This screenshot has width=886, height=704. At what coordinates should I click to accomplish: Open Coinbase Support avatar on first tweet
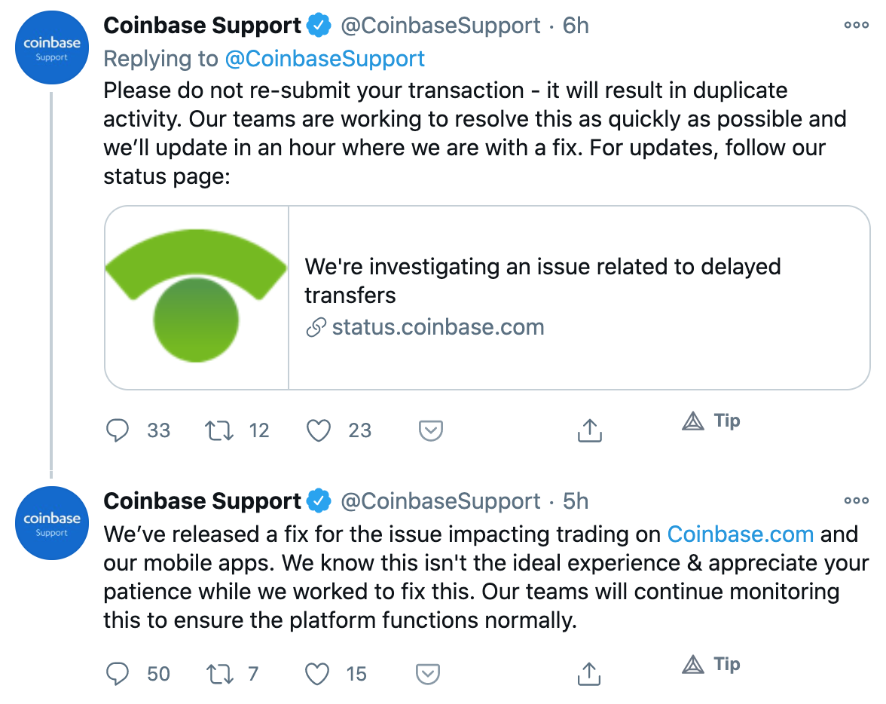pos(52,47)
